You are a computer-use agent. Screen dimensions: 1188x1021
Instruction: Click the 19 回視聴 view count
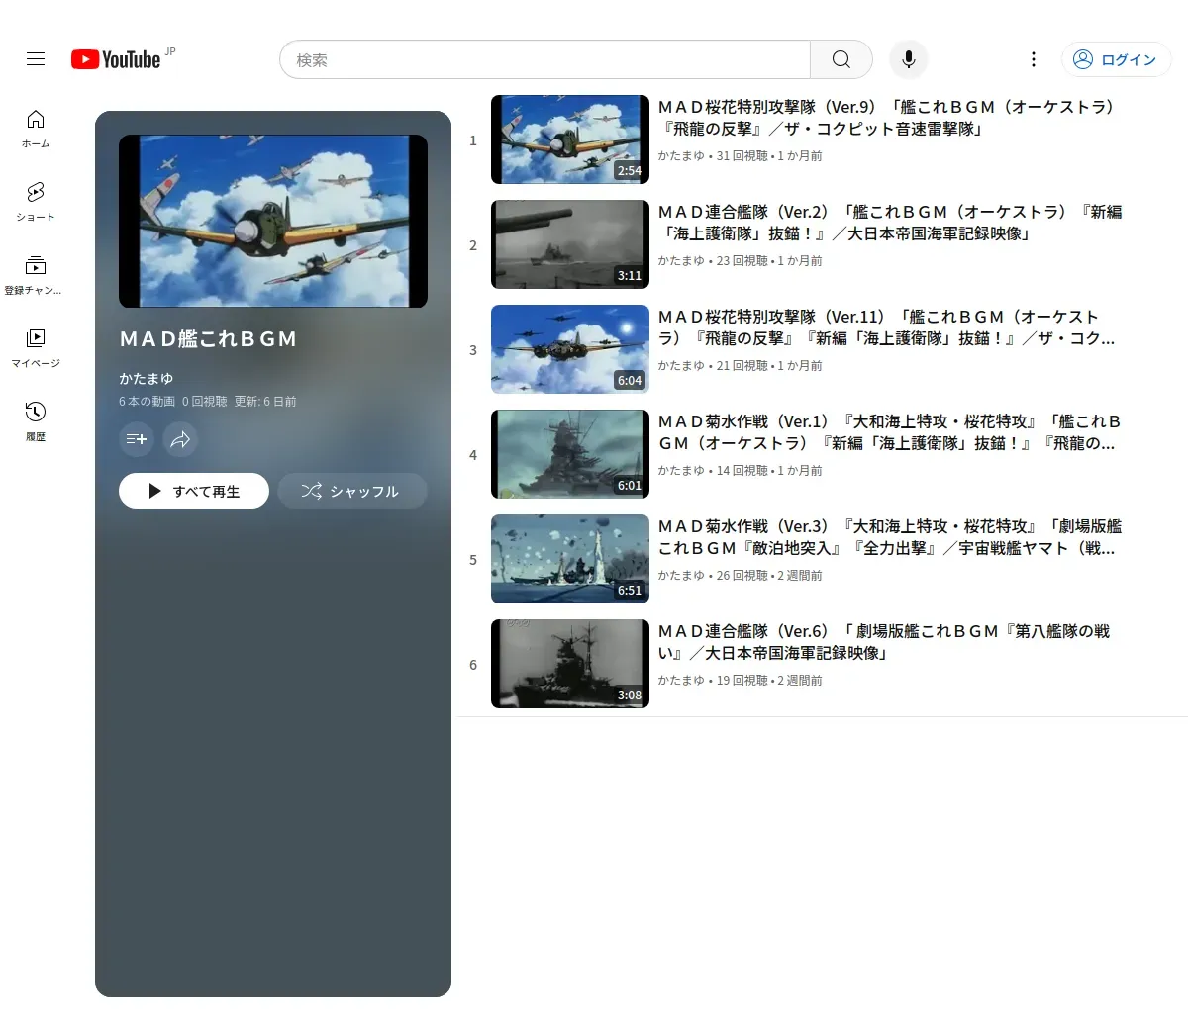742,681
